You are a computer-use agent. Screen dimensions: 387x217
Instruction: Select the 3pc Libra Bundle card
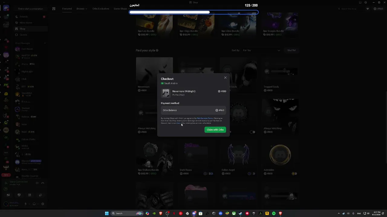[238, 25]
